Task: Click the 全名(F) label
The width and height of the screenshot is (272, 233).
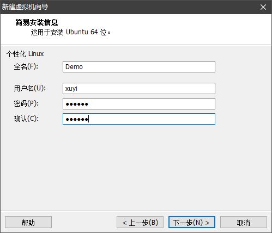Action: (26, 66)
